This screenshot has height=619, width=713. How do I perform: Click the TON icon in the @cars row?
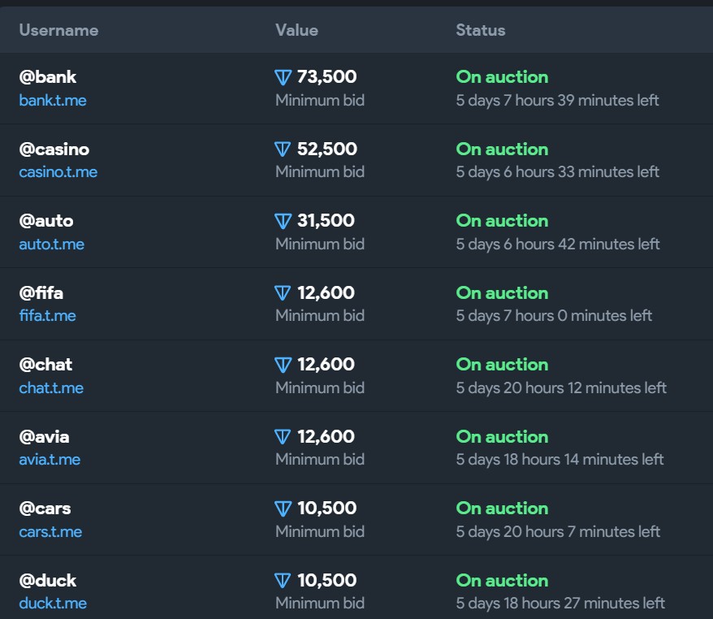283,509
